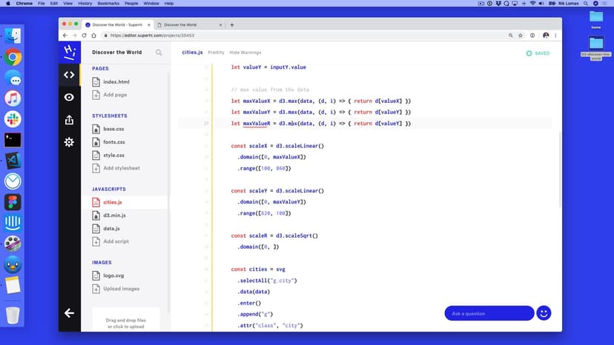The height and width of the screenshot is (345, 614).
Task: Click the search icon beside Discover the World
Action: pos(159,53)
